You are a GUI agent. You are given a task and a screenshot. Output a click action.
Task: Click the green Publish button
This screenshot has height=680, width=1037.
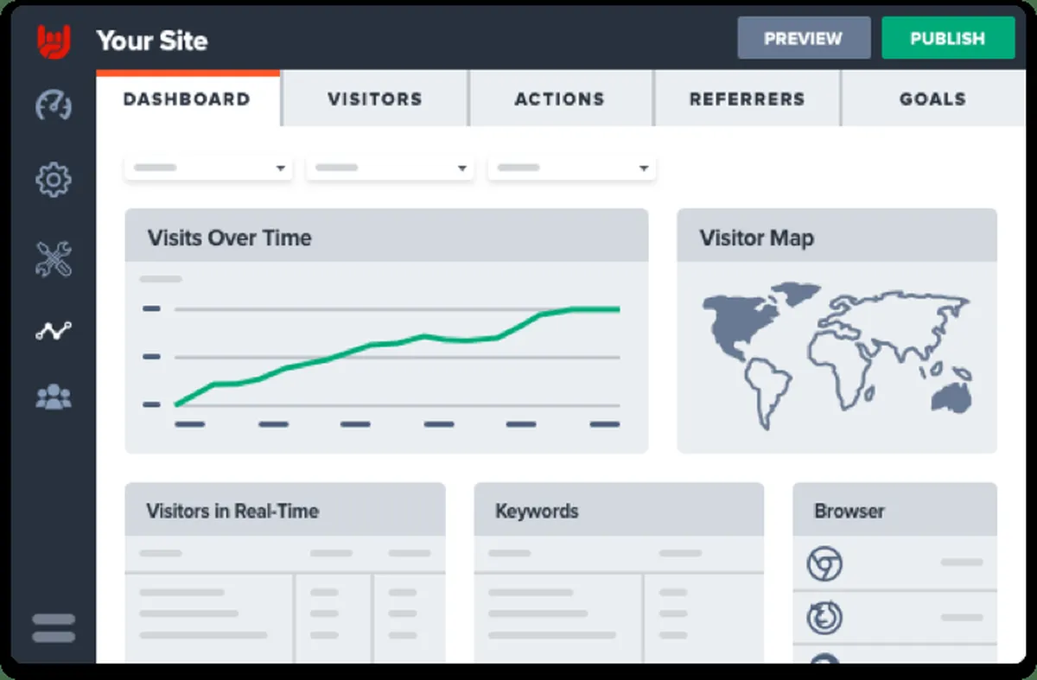point(948,38)
